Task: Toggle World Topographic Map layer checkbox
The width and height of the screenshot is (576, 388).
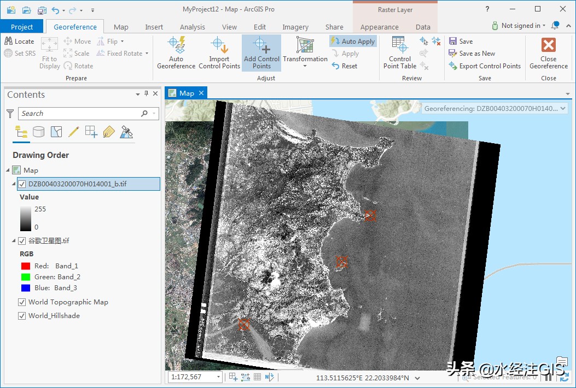Action: (x=22, y=302)
